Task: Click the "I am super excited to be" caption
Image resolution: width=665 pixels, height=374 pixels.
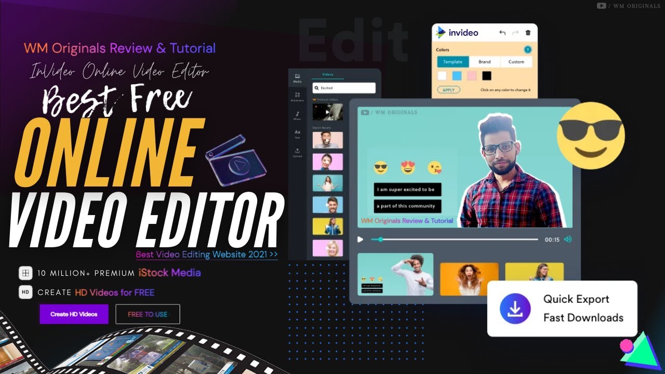Action: [x=407, y=190]
